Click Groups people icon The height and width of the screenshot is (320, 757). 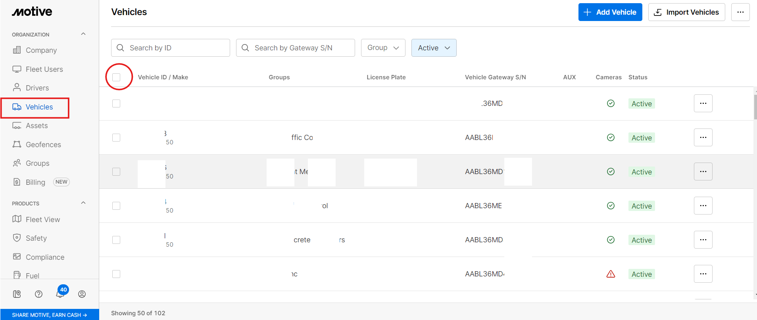click(17, 163)
